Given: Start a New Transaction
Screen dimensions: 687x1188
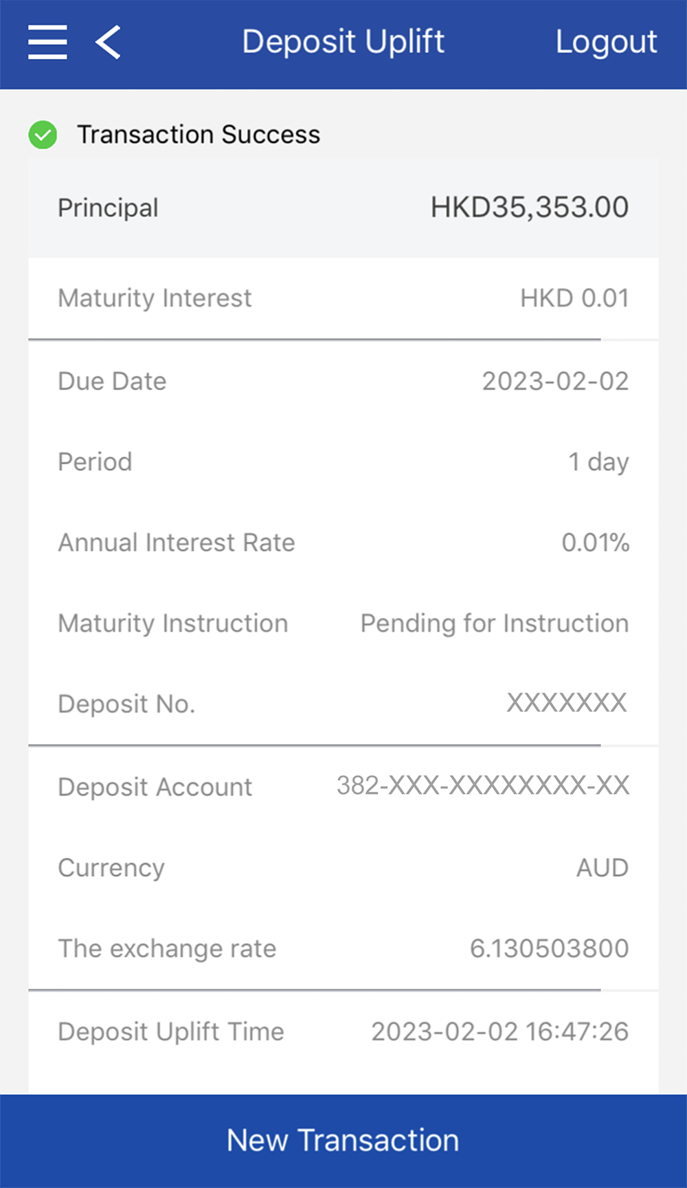Looking at the screenshot, I should click(x=343, y=1140).
